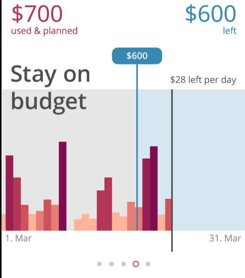Image resolution: width=245 pixels, height=278 pixels.
Task: Jump to the last page indicator dot
Action: pos(148,264)
